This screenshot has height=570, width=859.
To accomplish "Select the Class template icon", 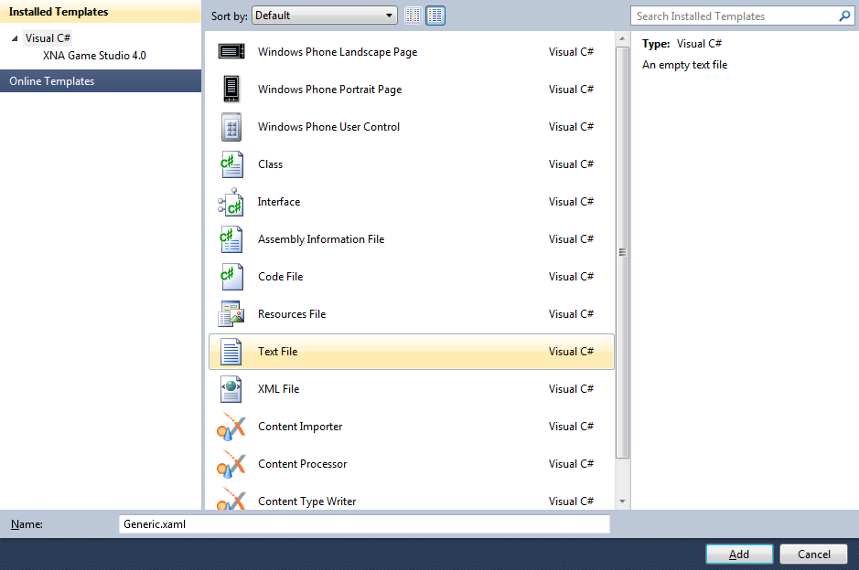I will 231,164.
